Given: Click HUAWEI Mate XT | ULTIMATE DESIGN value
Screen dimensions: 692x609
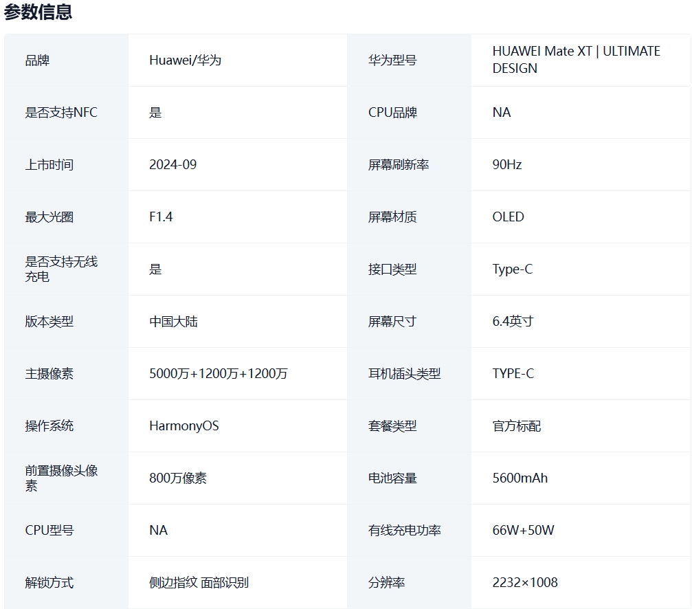Looking at the screenshot, I should pos(577,60).
